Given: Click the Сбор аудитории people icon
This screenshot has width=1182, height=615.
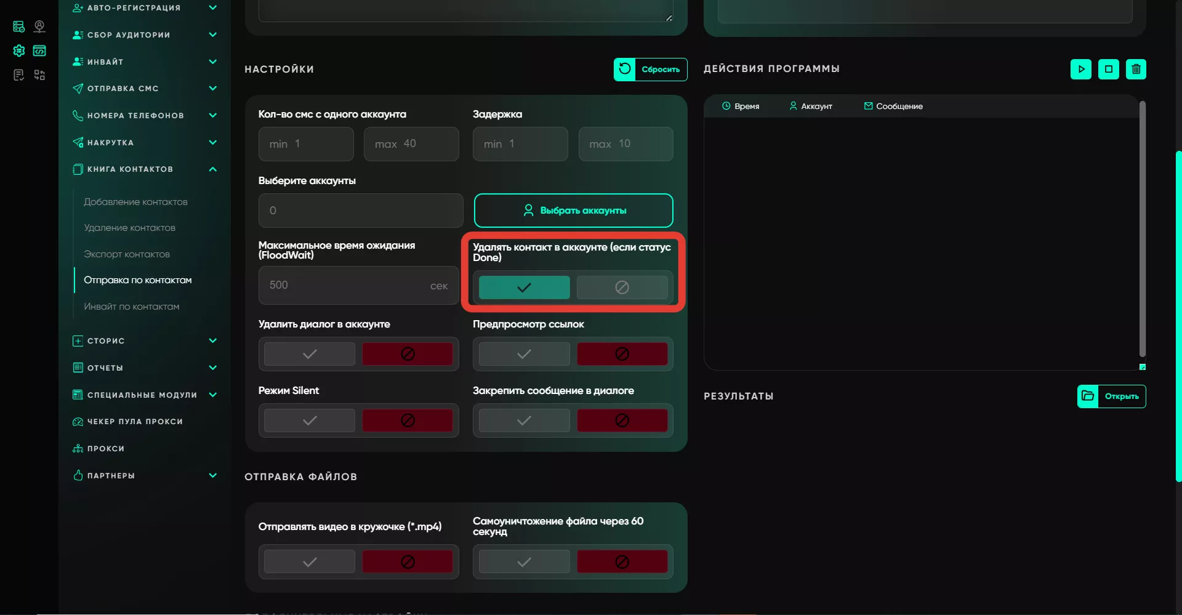Looking at the screenshot, I should point(78,35).
